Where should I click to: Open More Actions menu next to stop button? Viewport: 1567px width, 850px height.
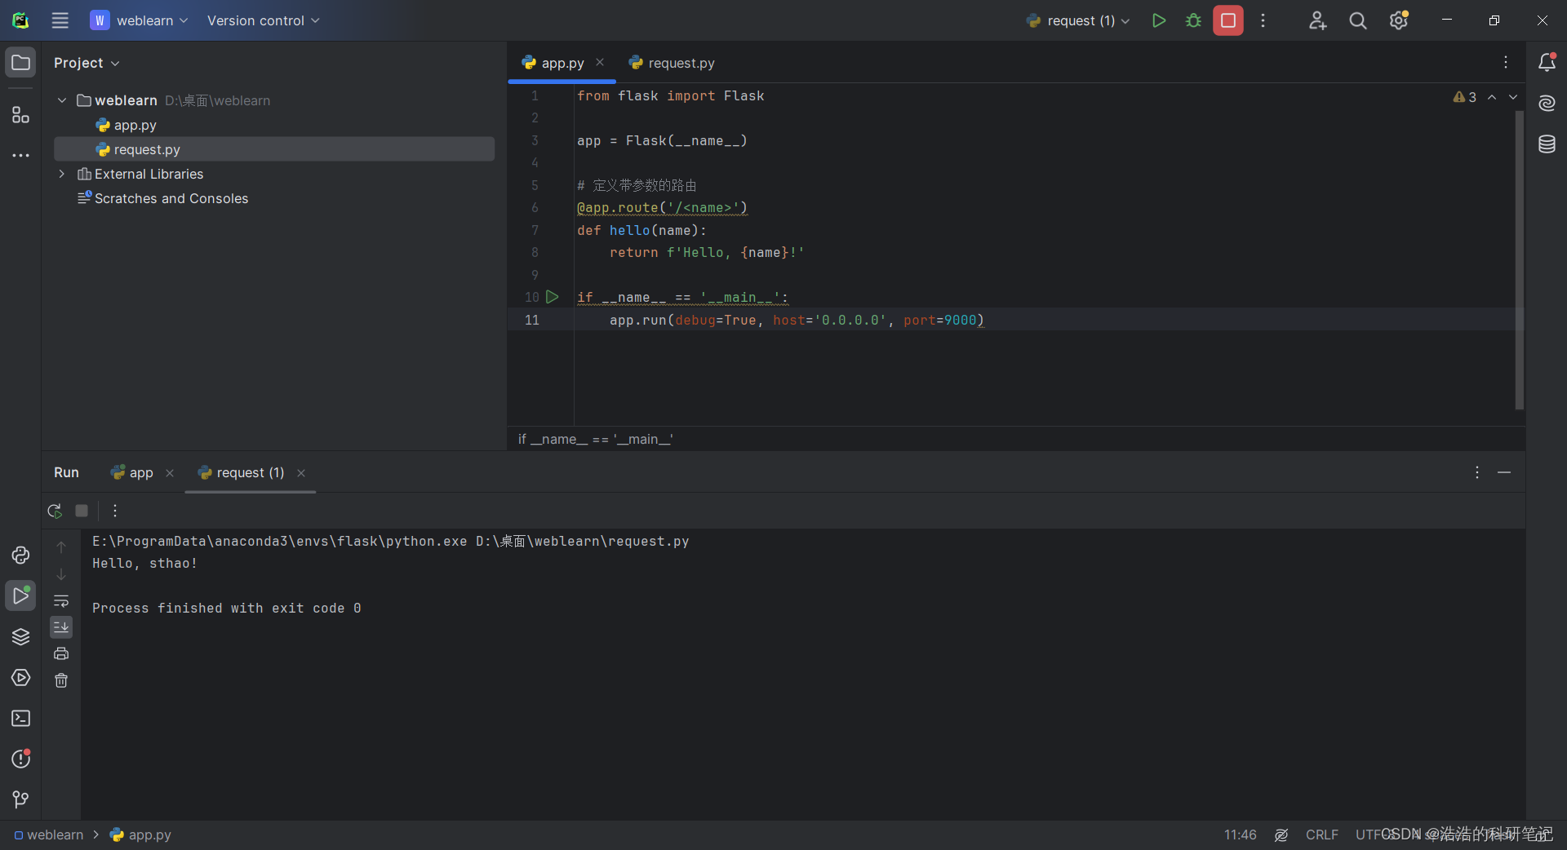click(1263, 20)
